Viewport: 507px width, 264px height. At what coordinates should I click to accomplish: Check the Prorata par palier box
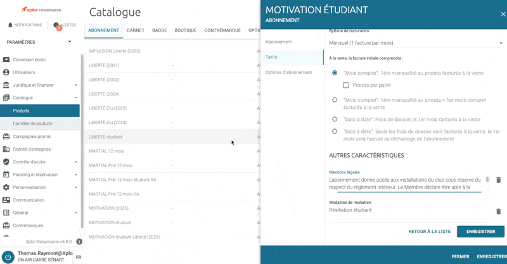346,85
